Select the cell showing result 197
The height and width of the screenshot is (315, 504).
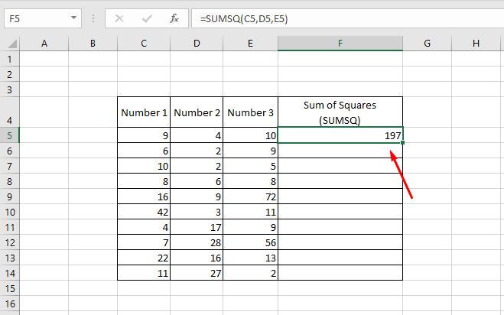coord(340,135)
